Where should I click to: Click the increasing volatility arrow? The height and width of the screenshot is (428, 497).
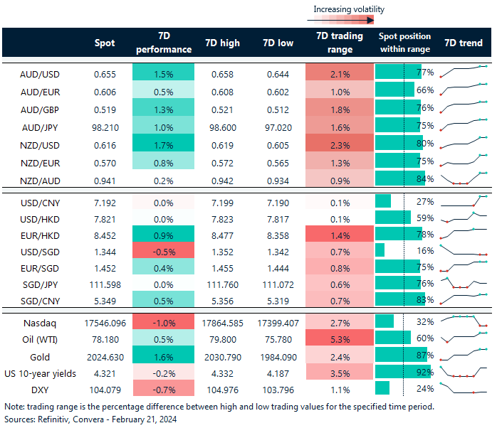pyautogui.click(x=348, y=21)
